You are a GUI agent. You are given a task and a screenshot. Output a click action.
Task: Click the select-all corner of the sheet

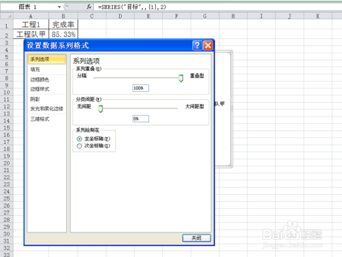tap(7, 16)
